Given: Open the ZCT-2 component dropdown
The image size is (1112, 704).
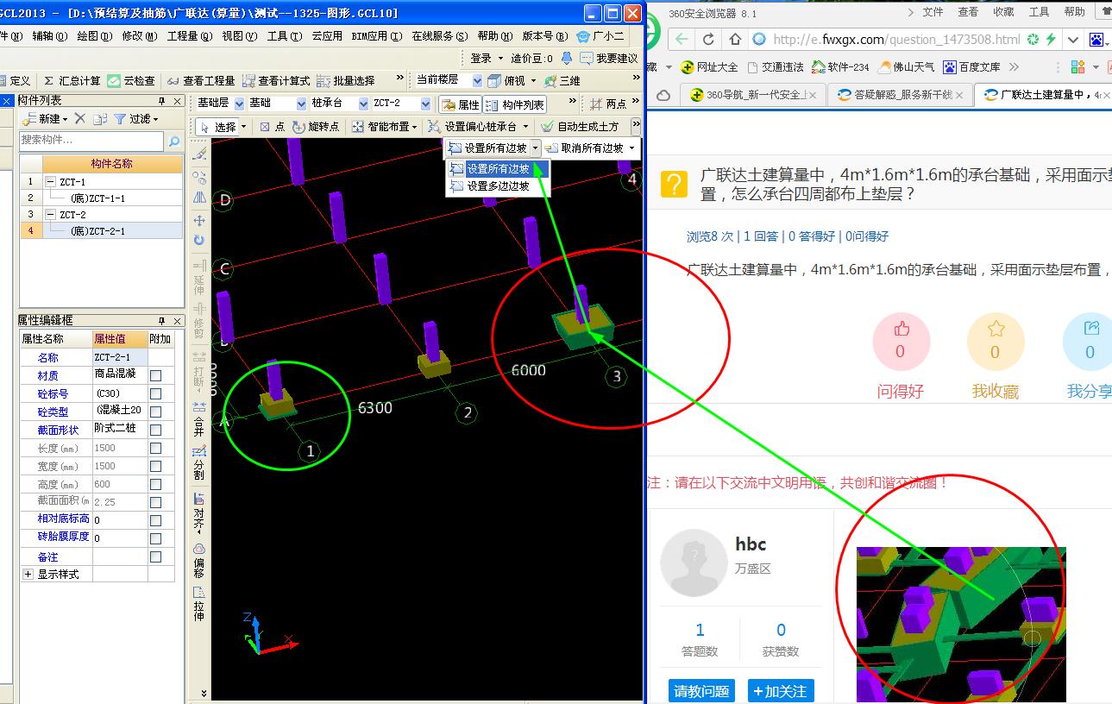Looking at the screenshot, I should 425,104.
